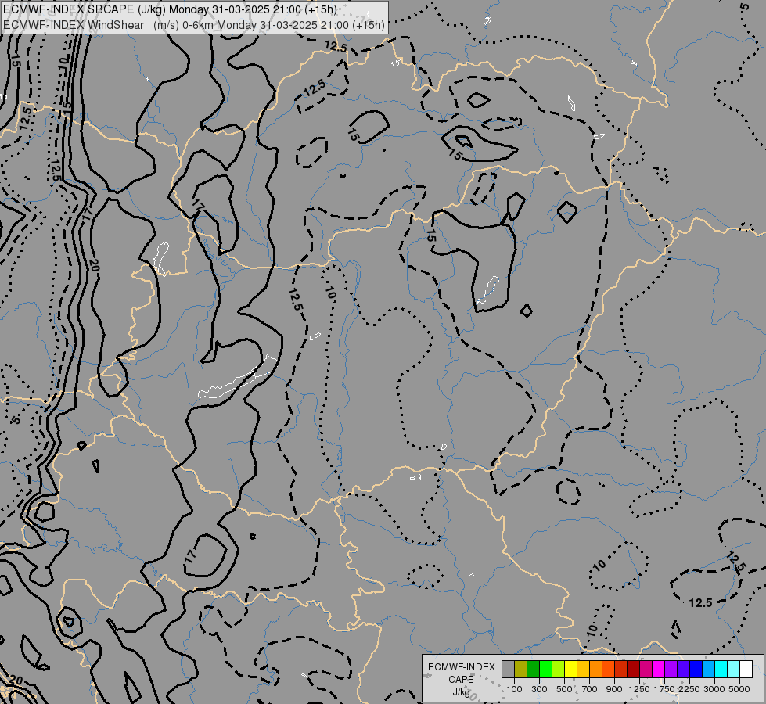Pick the yellow-green legend swatch
Image resolution: width=766 pixels, height=704 pixels.
(x=559, y=669)
